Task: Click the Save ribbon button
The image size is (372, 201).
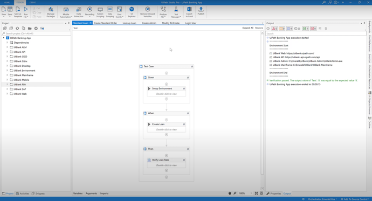Action: (x=10, y=12)
